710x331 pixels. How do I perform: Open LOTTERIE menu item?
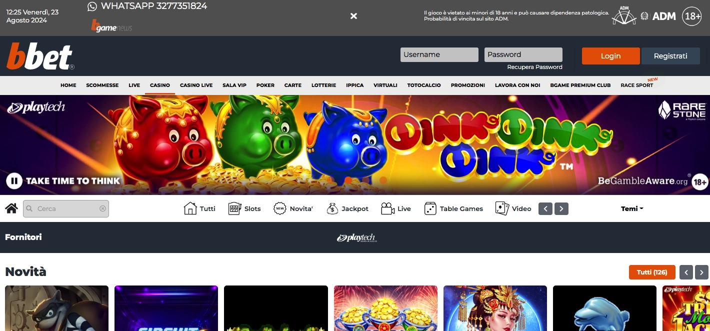click(324, 85)
